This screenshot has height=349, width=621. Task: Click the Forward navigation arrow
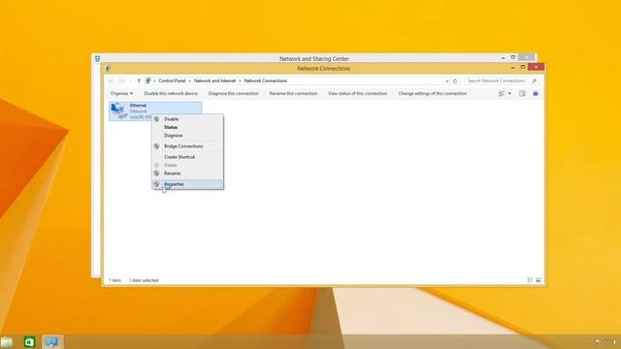point(121,80)
